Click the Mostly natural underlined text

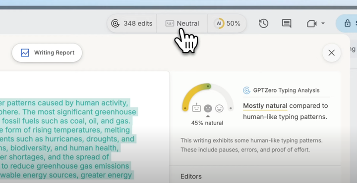coord(265,106)
